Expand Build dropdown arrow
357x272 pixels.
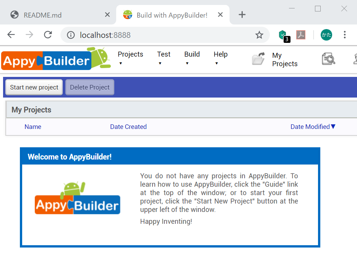click(x=187, y=64)
